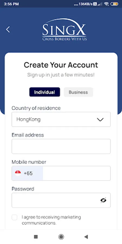The height and width of the screenshot is (244, 122).
Task: Tap Android back triangle icon
Action: (86, 237)
